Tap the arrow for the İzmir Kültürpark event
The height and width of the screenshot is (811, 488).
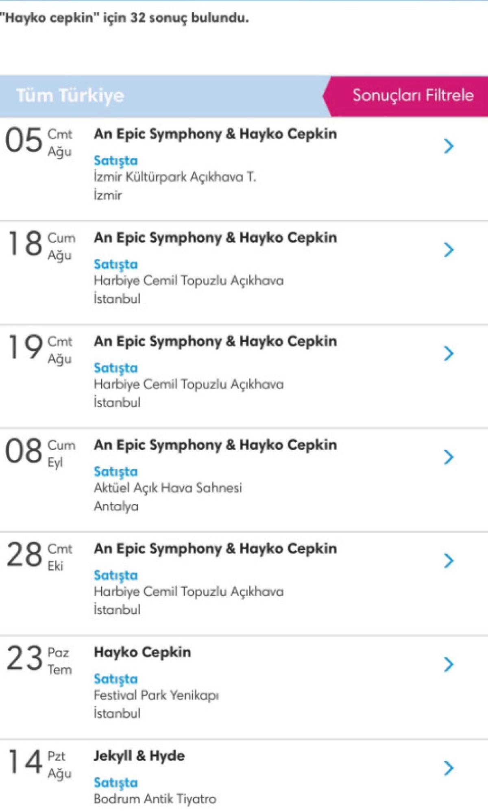(x=448, y=146)
